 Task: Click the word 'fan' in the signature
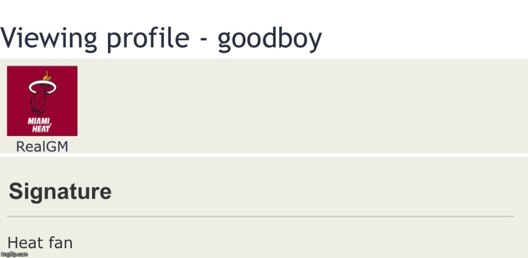tap(60, 243)
